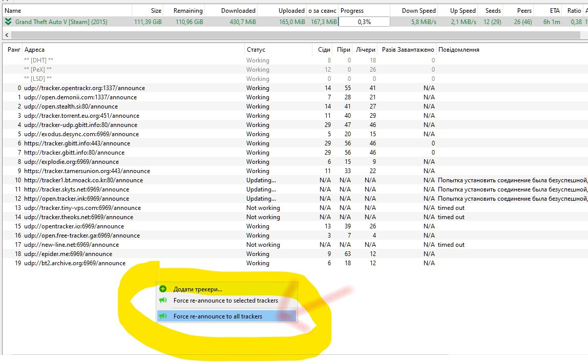Click the 0,3% progress bar
Viewport: 588px width, 362px height.
point(364,22)
